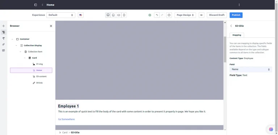Open the US flag language selector

click(x=81, y=15)
